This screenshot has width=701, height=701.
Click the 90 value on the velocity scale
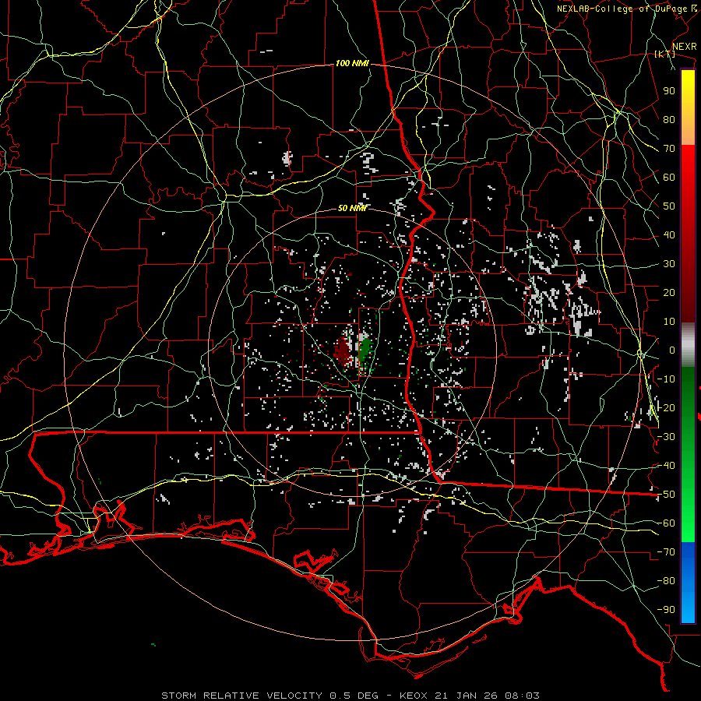(x=669, y=91)
